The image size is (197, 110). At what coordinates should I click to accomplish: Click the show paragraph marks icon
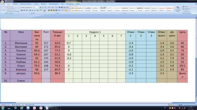[67, 8]
